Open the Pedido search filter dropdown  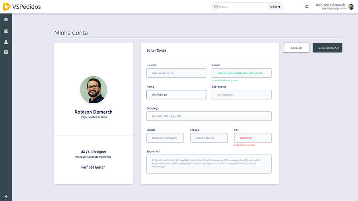point(275,7)
